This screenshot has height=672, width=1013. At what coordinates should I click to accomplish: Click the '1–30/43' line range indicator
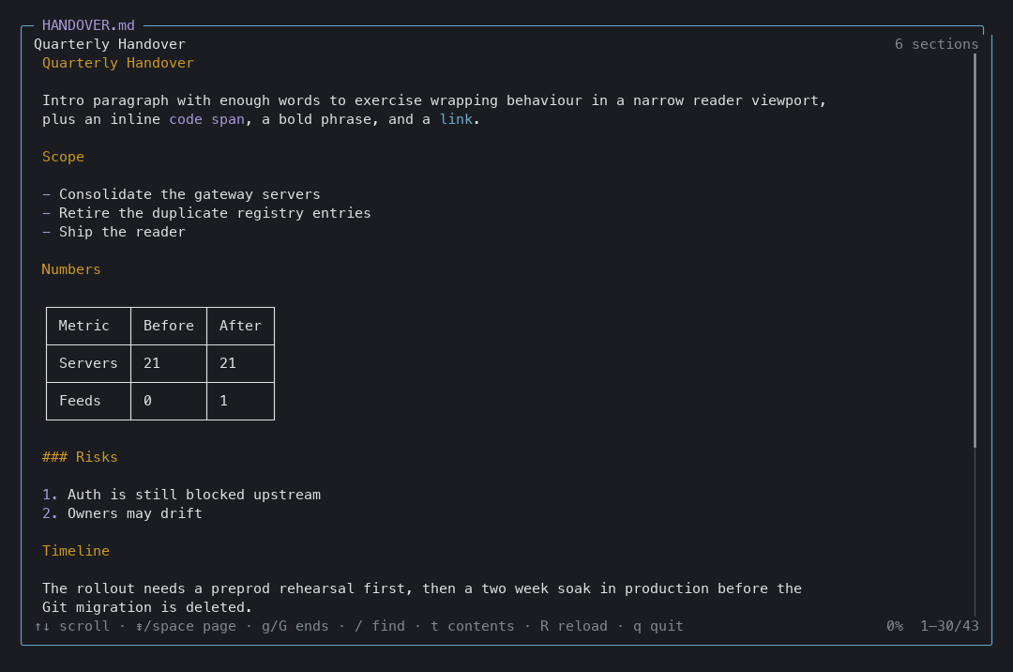(x=949, y=625)
